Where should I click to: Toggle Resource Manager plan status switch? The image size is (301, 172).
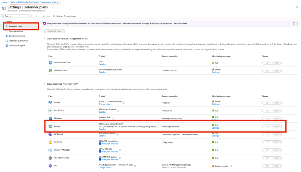click(x=272, y=150)
